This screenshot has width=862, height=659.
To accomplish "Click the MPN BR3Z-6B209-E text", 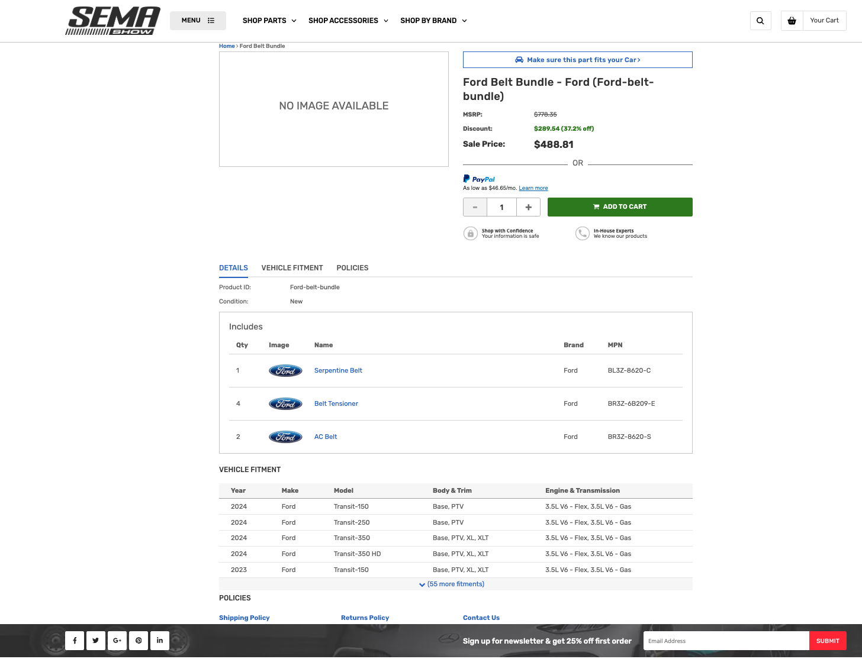I will (631, 404).
